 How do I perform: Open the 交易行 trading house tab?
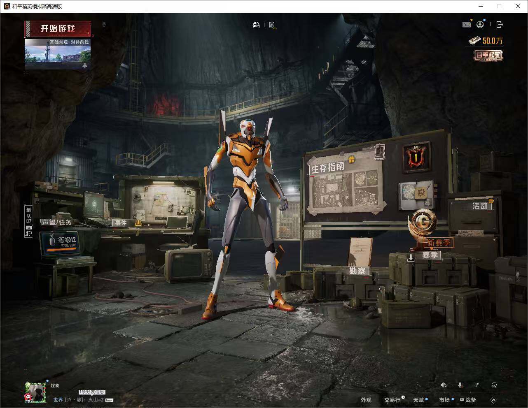[392, 400]
